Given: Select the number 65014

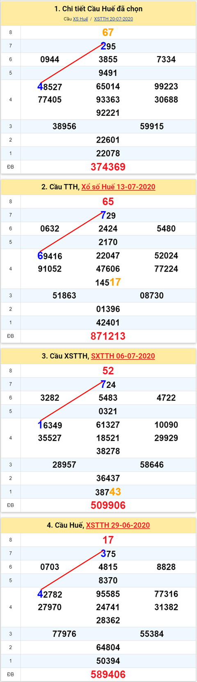Looking at the screenshot, I should [x=108, y=87].
